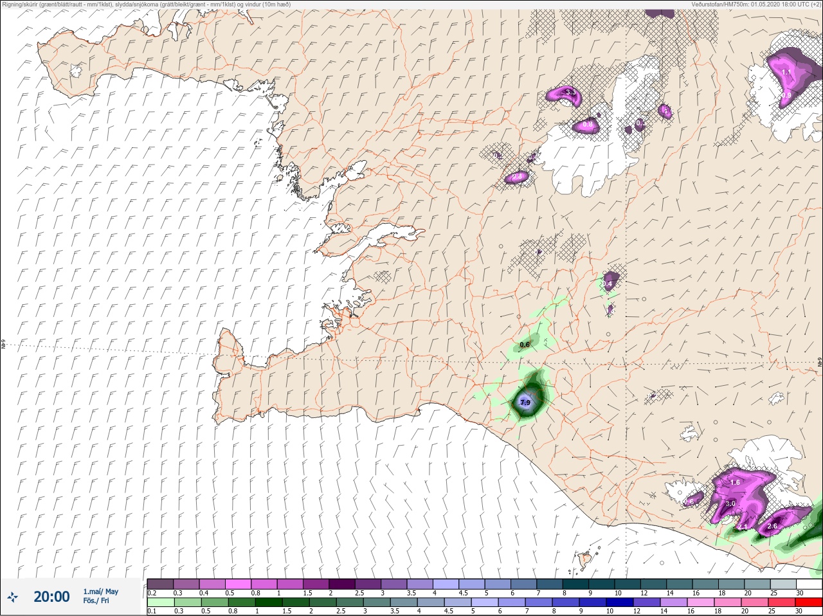
Task: Click the 1.6 snowfall value on the map
Action: [x=735, y=482]
